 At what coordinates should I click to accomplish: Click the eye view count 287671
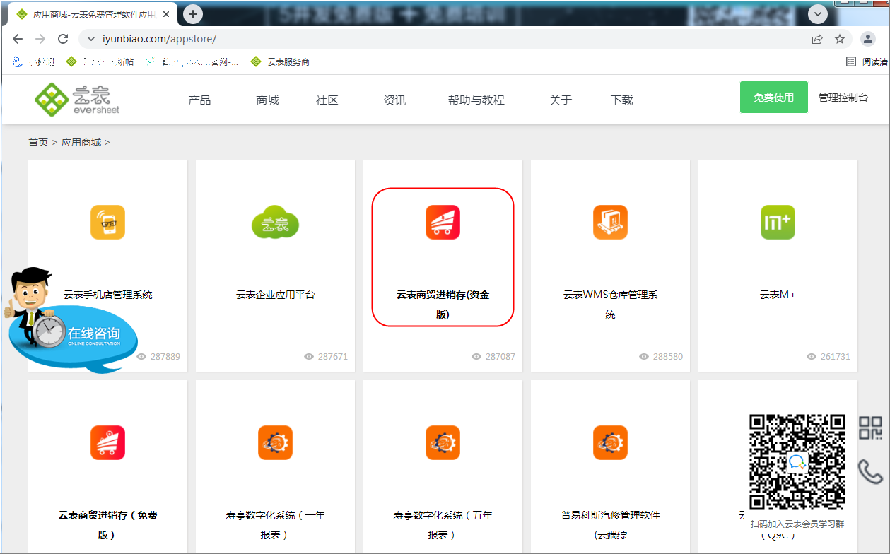[326, 356]
